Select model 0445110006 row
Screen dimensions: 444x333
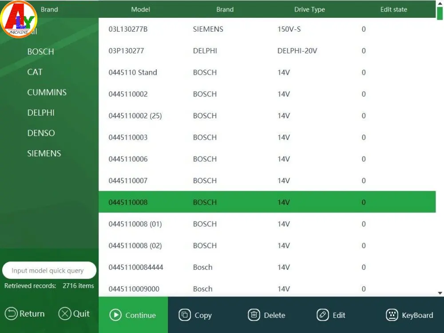[267, 159]
